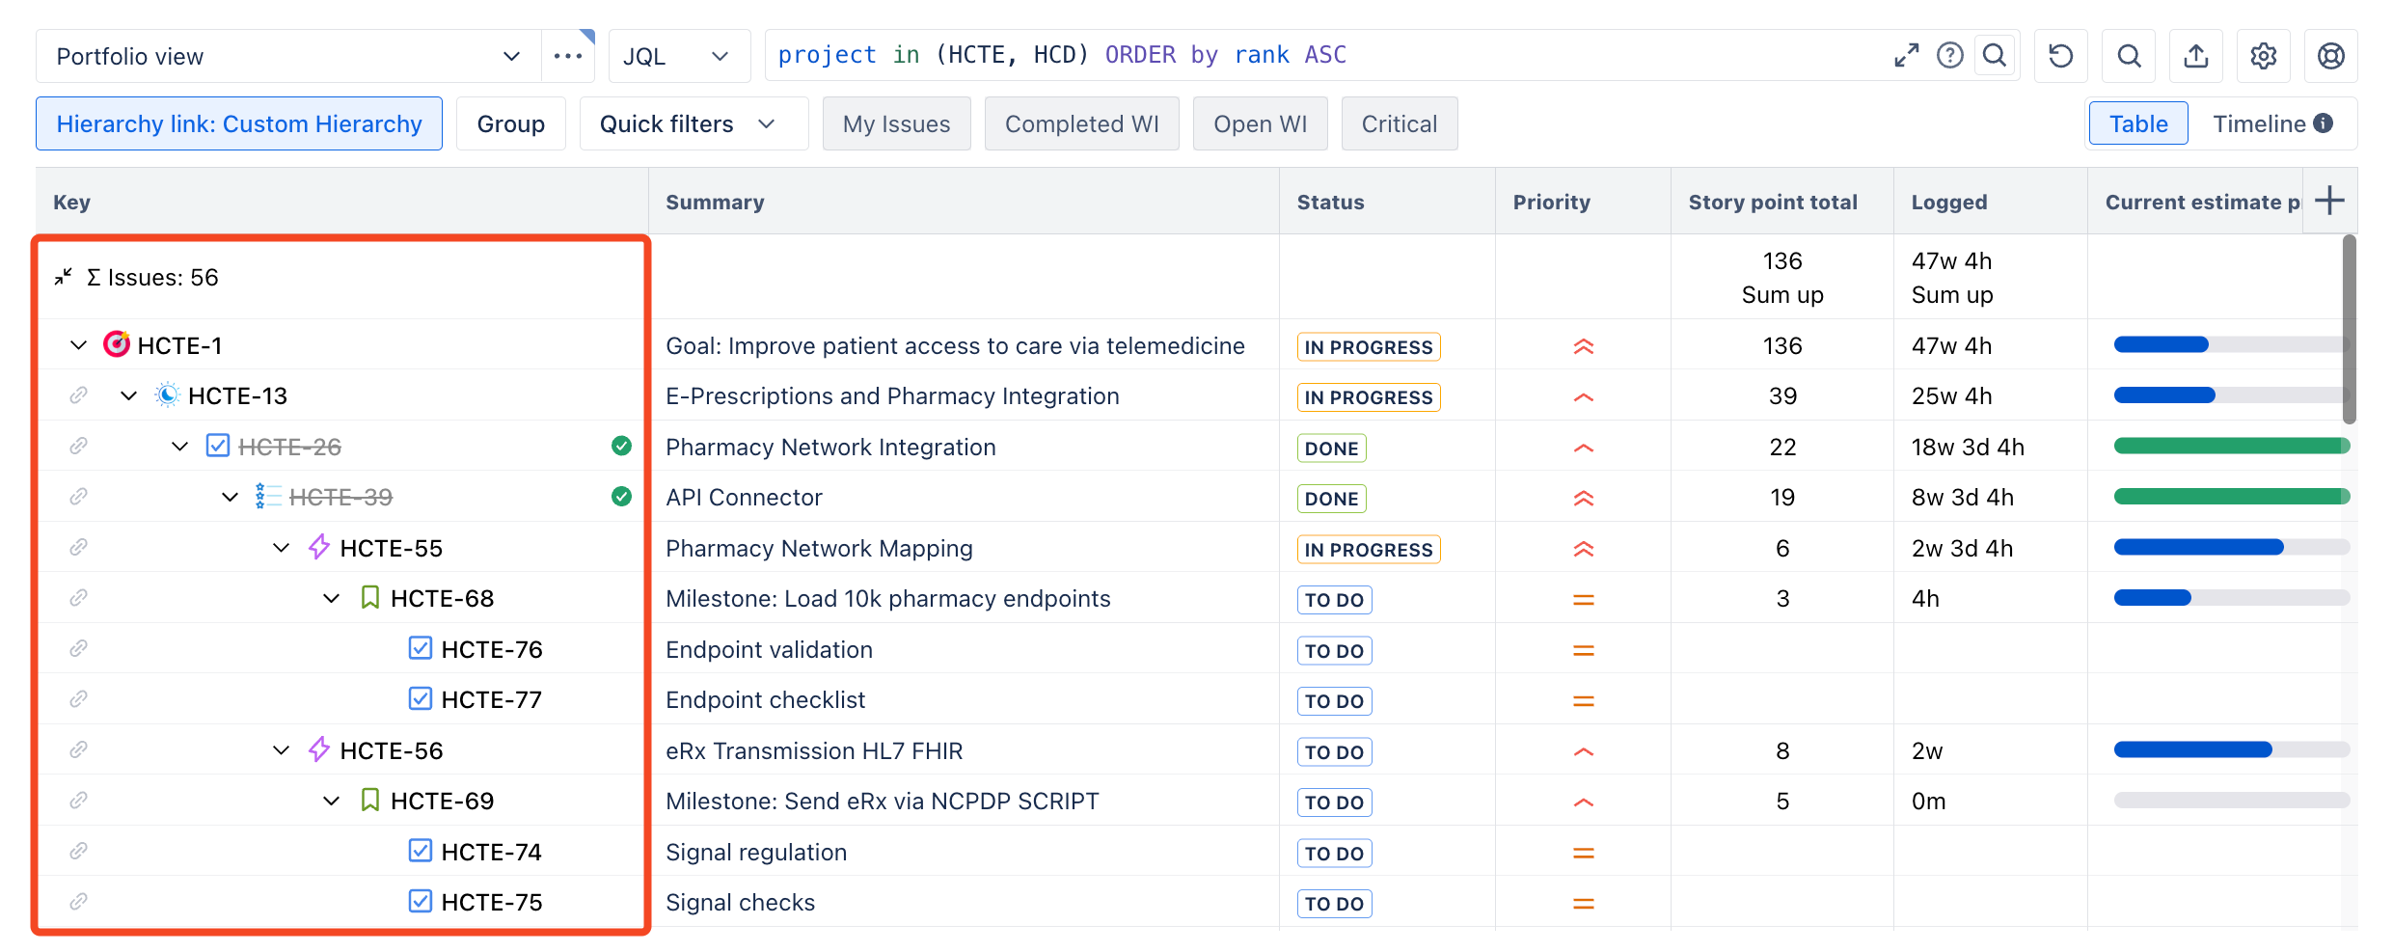Image resolution: width=2393 pixels, height=952 pixels.
Task: Click the progress bar for HCTE-55 row
Action: [2231, 547]
